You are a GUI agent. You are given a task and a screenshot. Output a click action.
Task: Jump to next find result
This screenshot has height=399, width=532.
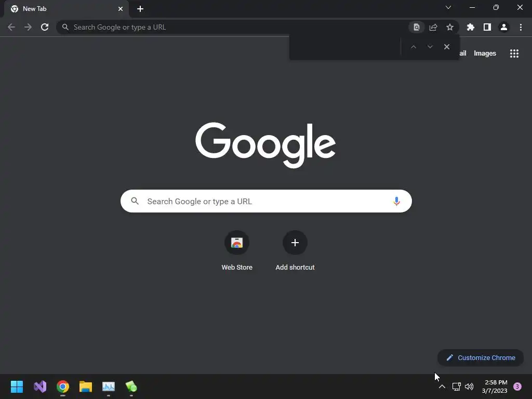(x=430, y=47)
